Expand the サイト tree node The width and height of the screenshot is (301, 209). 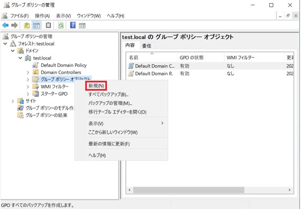(13, 101)
